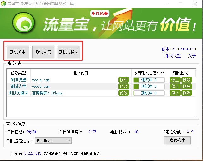Edit the 百度搜索: iPhone task via 修改
203x161 pixels.
coord(124,93)
